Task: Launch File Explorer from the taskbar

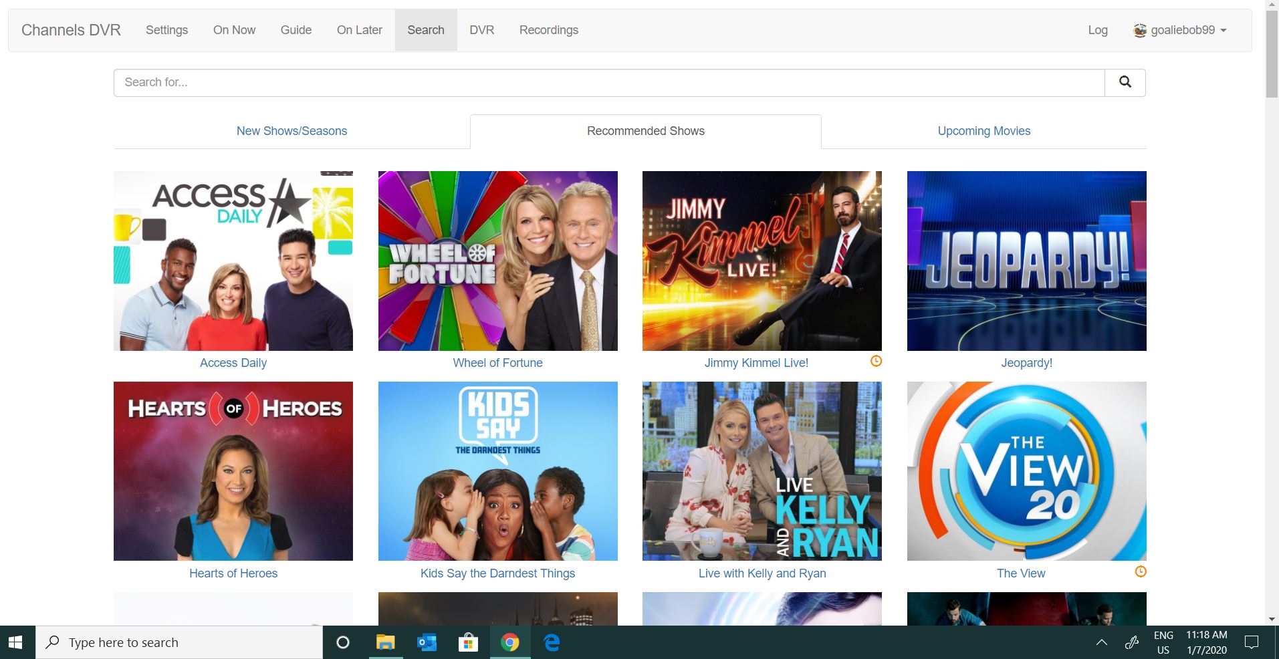Action: [385, 643]
